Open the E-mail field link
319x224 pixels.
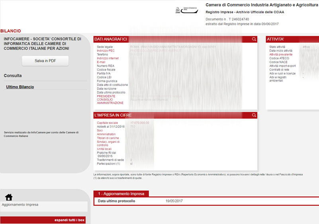click(x=101, y=62)
